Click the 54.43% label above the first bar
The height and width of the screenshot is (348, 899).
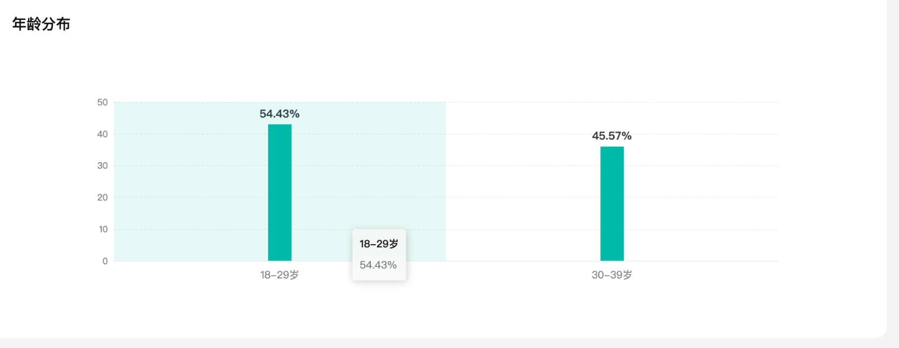click(279, 114)
